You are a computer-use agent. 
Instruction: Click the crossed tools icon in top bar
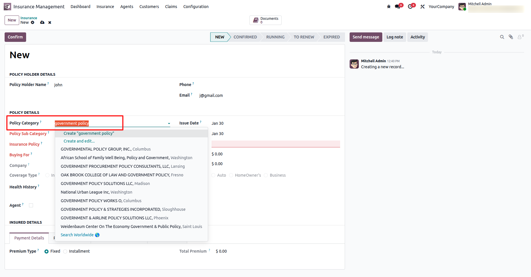tap(423, 7)
